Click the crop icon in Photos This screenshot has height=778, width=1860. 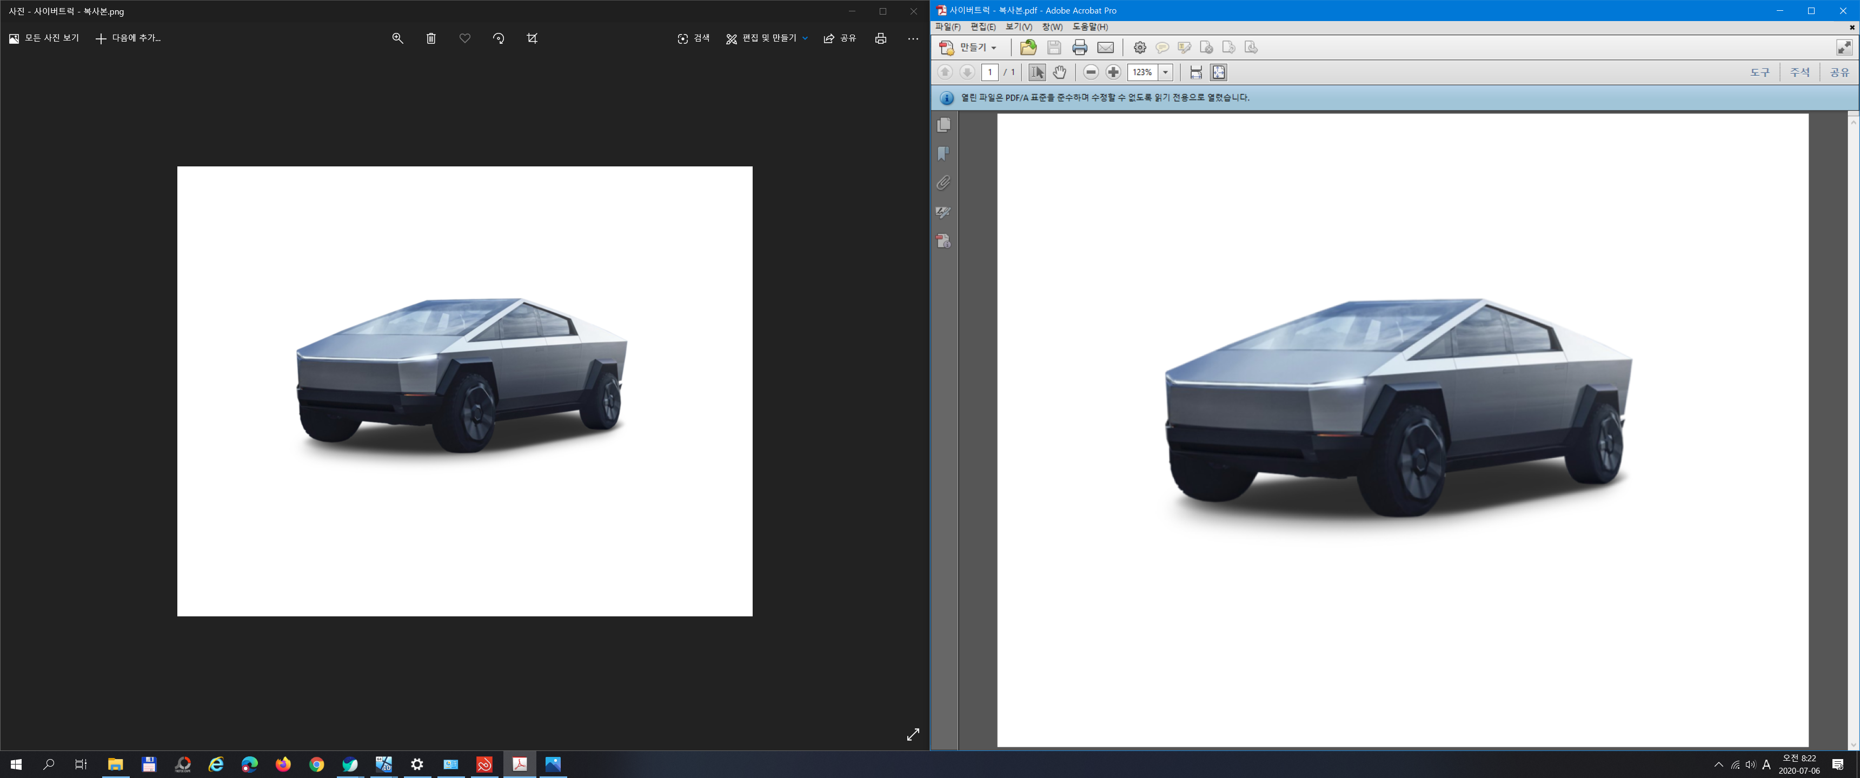point(532,38)
